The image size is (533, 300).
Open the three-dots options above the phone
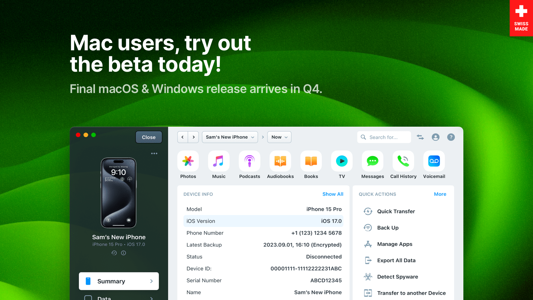154,153
